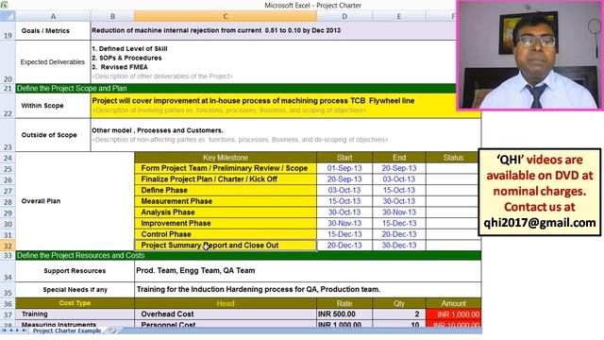604x340 pixels.
Task: Click end date 03-Oct-13
Action: click(x=399, y=179)
